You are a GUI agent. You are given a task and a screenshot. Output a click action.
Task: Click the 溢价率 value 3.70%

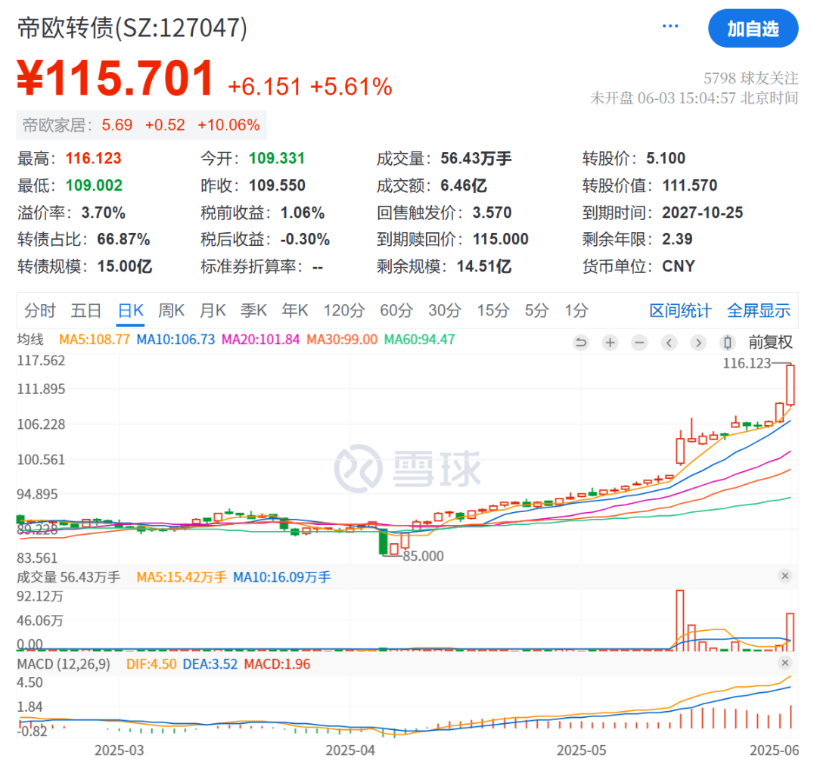(x=103, y=213)
